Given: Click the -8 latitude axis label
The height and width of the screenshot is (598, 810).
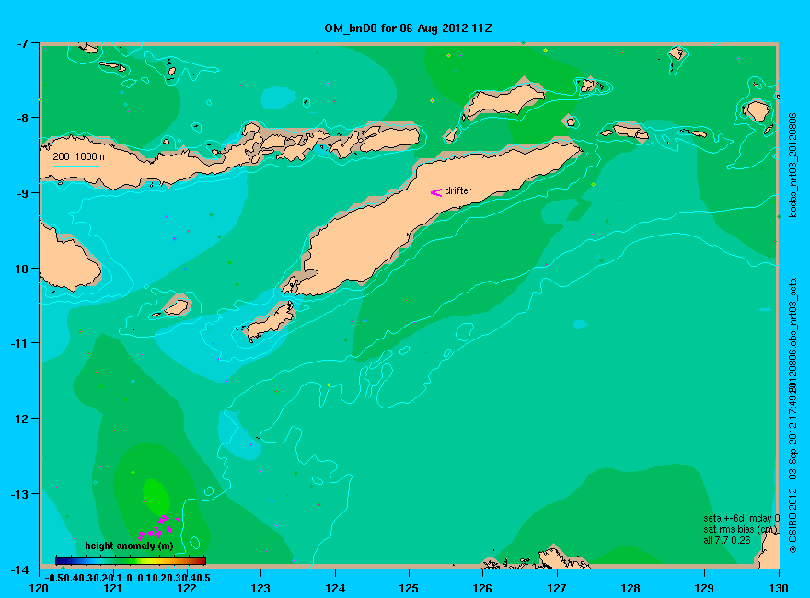Looking at the screenshot, I should point(22,118).
